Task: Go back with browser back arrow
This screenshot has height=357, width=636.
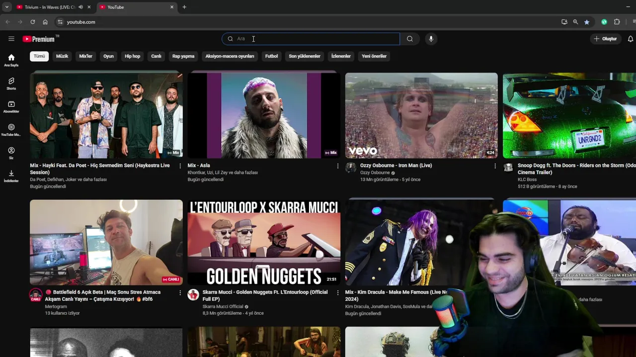Action: pos(7,22)
